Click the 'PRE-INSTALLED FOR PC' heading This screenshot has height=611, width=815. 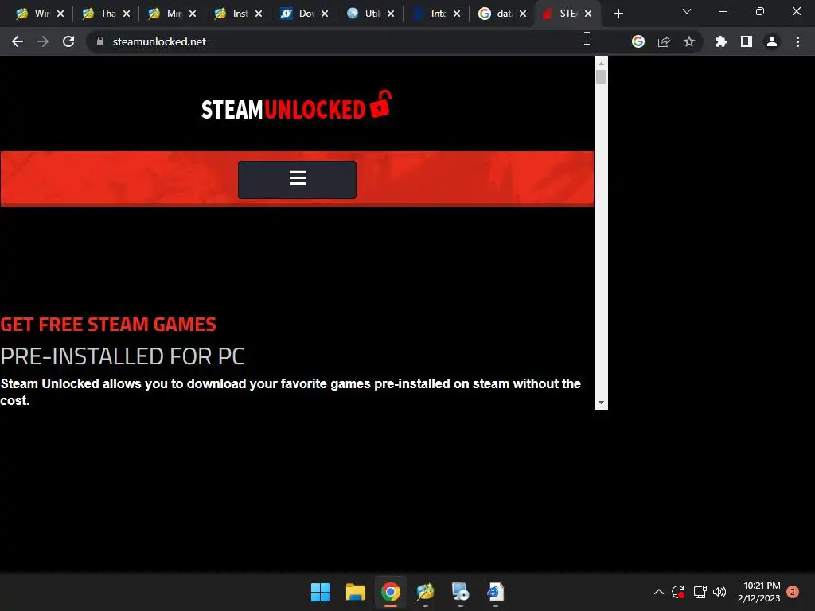(122, 356)
